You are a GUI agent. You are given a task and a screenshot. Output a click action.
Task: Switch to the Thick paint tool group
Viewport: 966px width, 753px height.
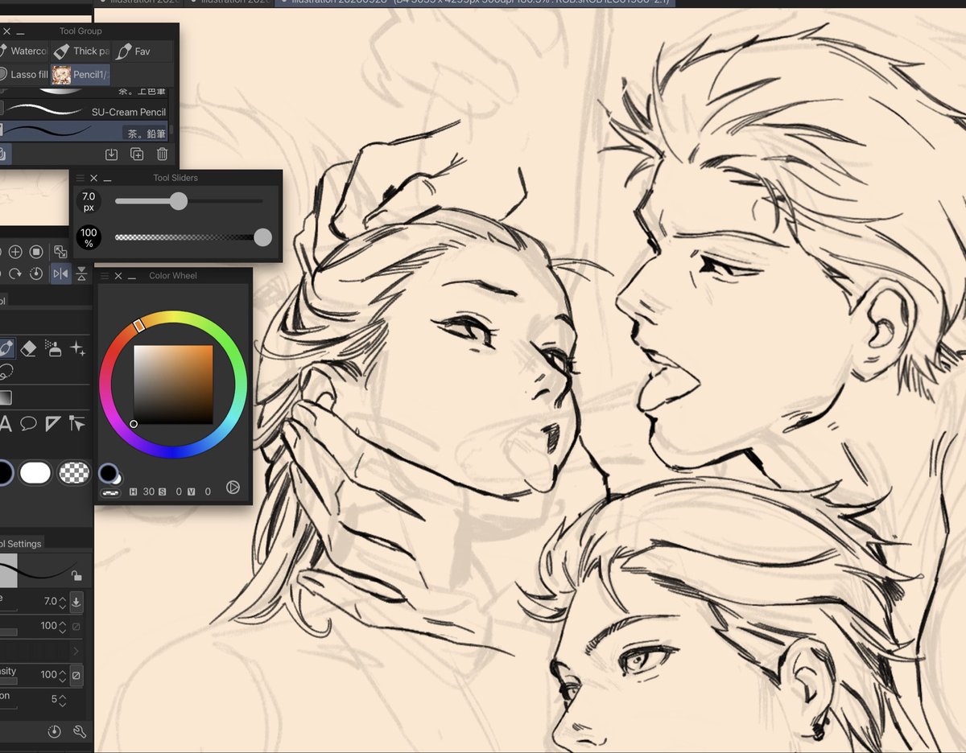pyautogui.click(x=81, y=51)
